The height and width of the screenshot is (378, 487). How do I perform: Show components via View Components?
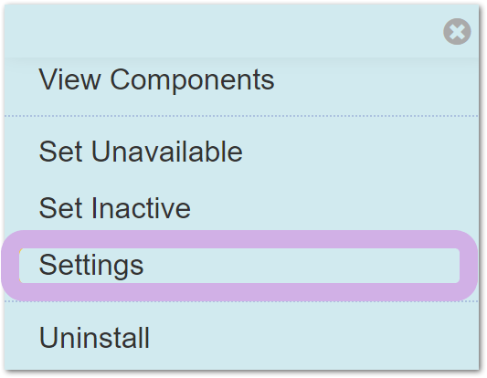pos(156,79)
